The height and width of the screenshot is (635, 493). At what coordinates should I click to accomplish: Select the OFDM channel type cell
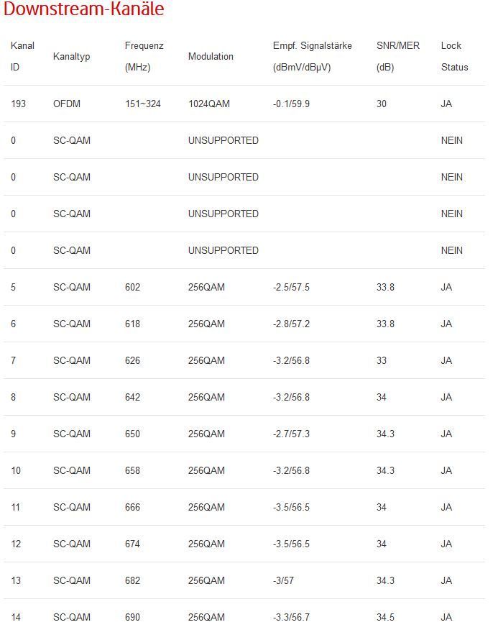[x=67, y=104]
